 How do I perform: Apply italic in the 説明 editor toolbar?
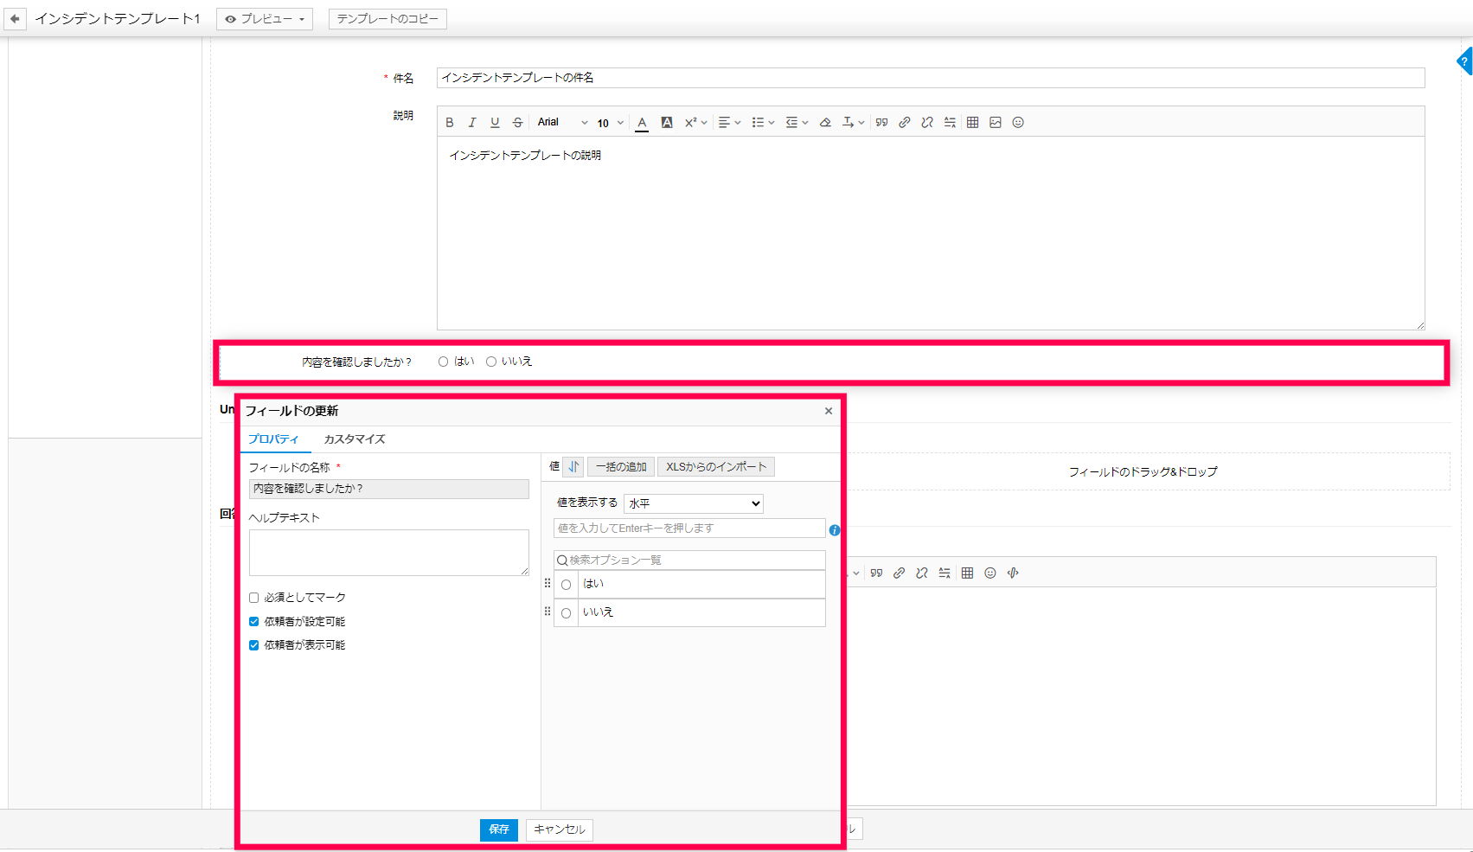pos(472,123)
